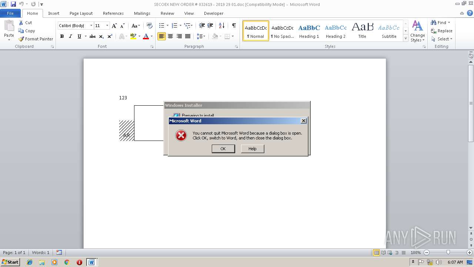Click the Shading paint bucket icon

pos(215,36)
